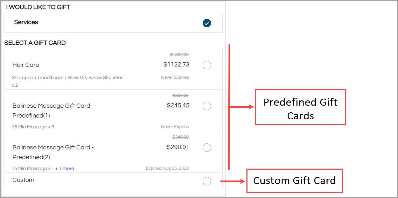Click the '15 Min Massage x 3' description
This screenshot has width=398, height=198.
[33, 127]
